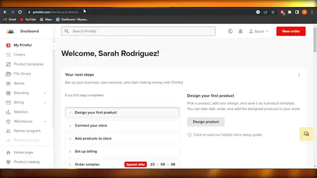Open YouTube bookmark
317x178 pixels.
pos(28,19)
